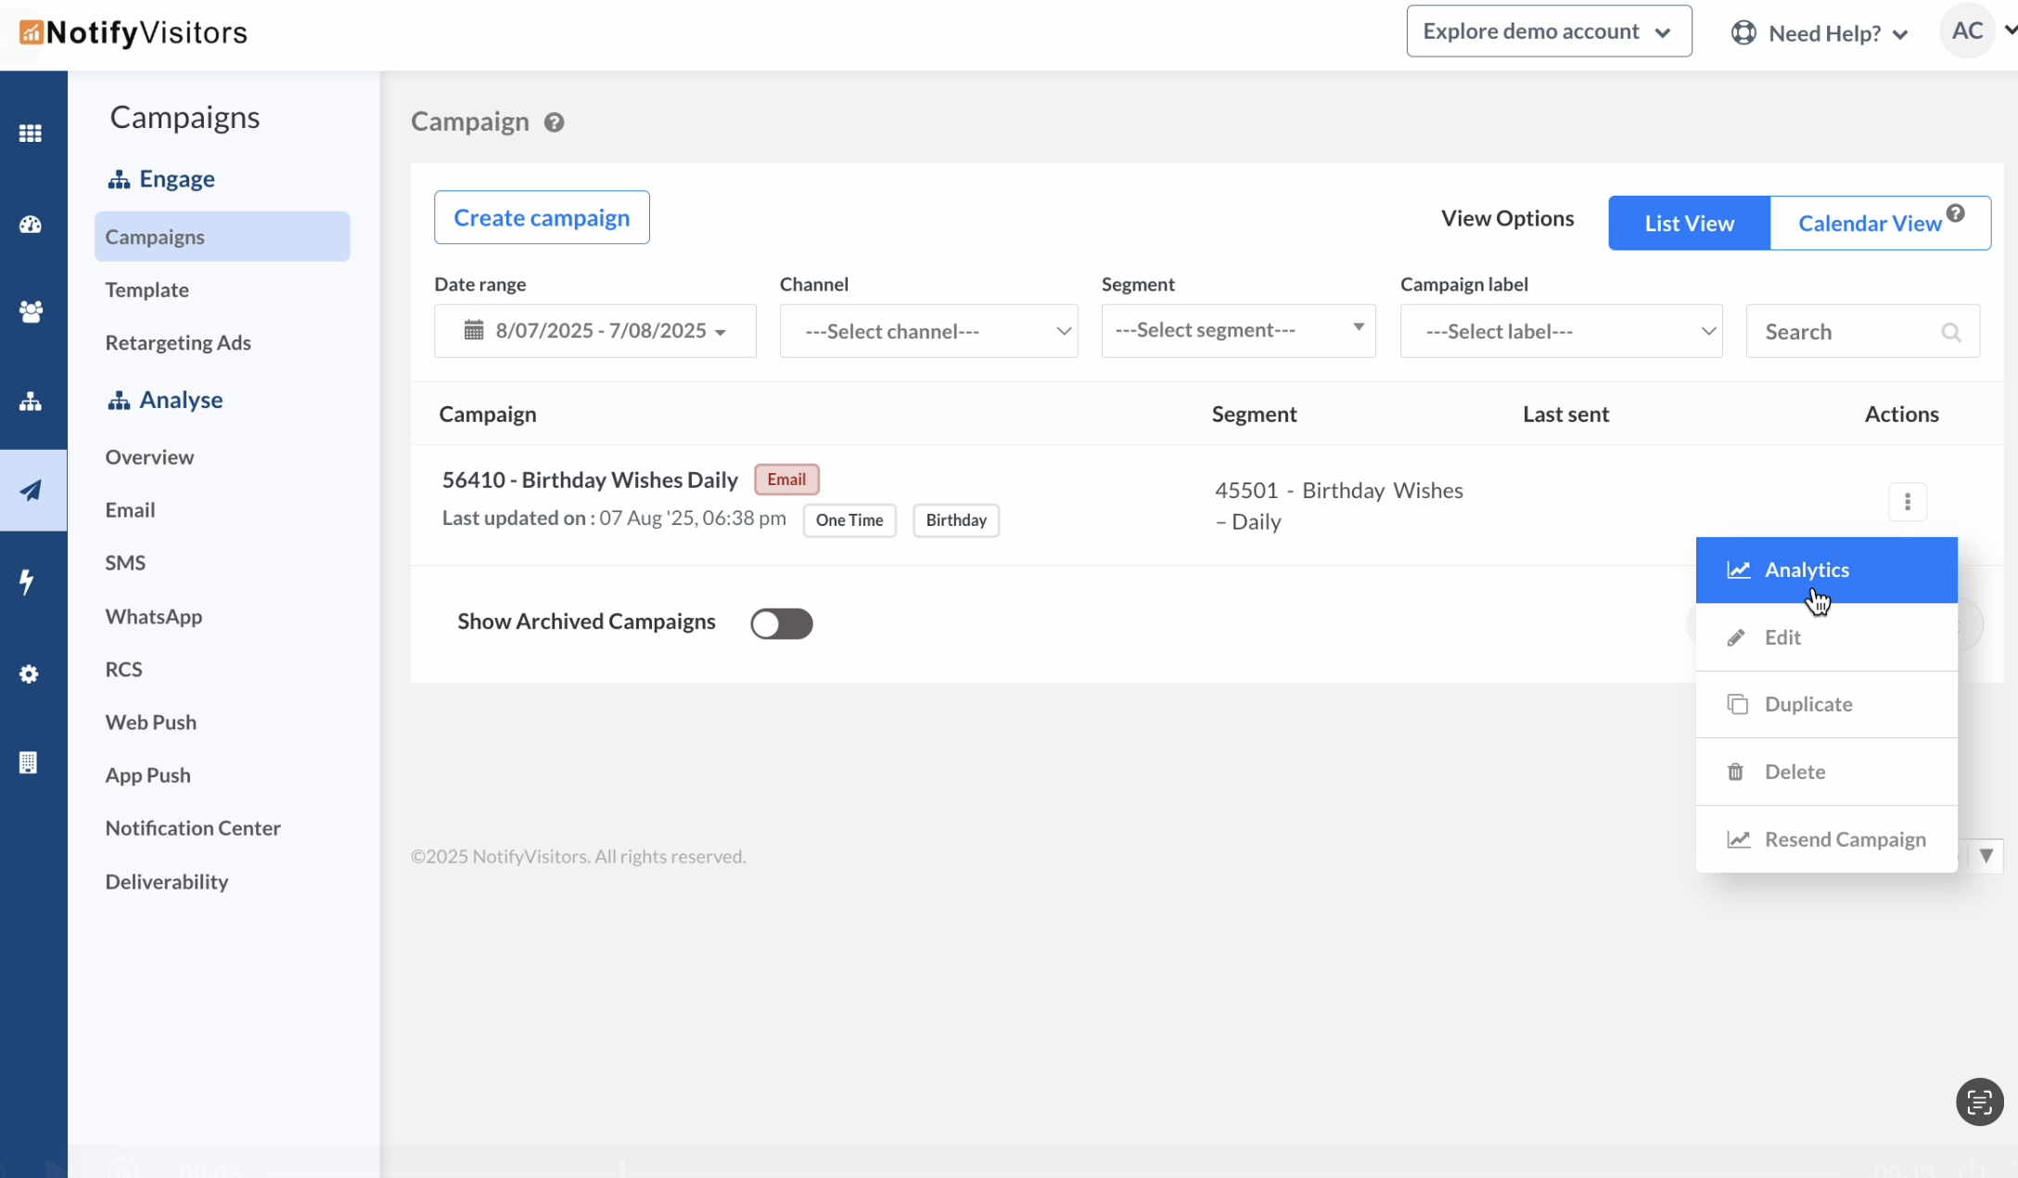This screenshot has height=1178, width=2018.
Task: Open the Select segment dropdown
Action: tap(1238, 330)
